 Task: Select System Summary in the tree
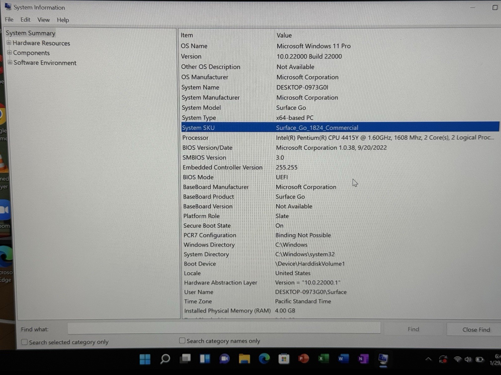[30, 33]
